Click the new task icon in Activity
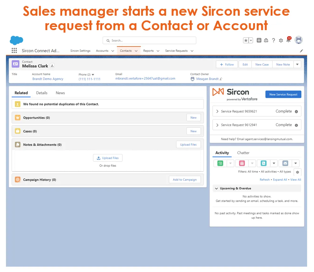 220,163
